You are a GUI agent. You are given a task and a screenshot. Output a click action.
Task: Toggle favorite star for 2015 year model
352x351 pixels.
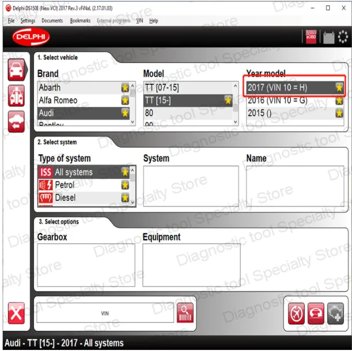(x=339, y=113)
